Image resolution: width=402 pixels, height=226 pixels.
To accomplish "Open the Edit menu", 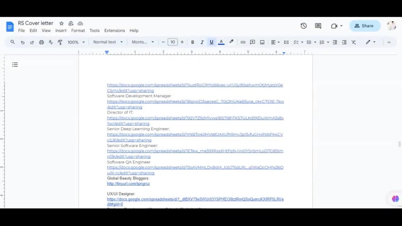I will [x=33, y=31].
